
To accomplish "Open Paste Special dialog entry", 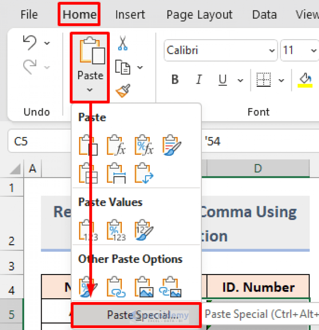I will click(136, 315).
